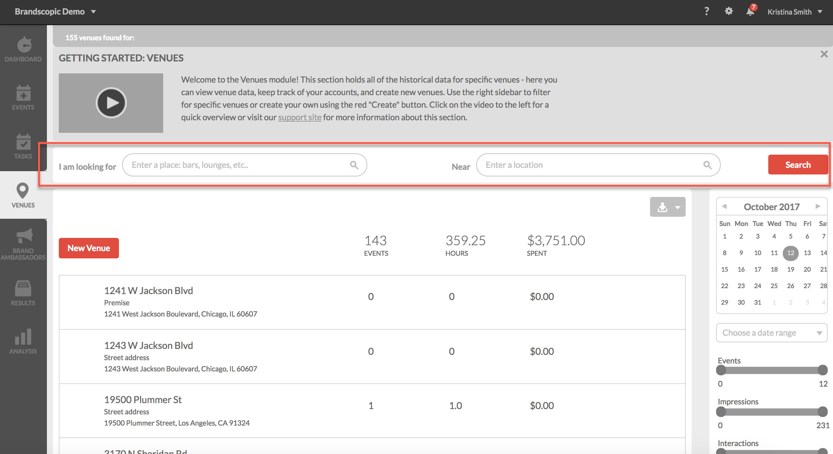The image size is (833, 454).
Task: Select the Venues sidebar item
Action: (23, 196)
